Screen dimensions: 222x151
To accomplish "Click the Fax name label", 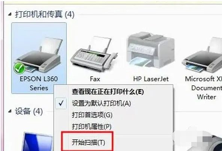I will [x=95, y=79].
